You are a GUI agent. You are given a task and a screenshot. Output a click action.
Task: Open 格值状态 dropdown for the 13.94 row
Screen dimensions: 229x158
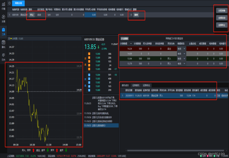(x=181, y=59)
